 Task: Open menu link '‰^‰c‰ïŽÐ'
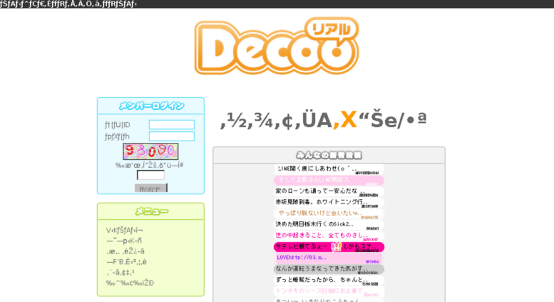pyautogui.click(x=130, y=283)
